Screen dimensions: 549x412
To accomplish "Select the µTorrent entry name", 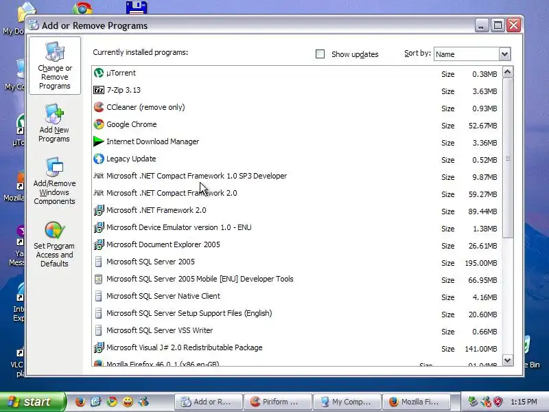I will click(121, 73).
